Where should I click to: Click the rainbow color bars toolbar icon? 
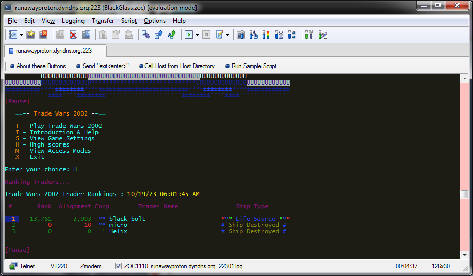266,35
